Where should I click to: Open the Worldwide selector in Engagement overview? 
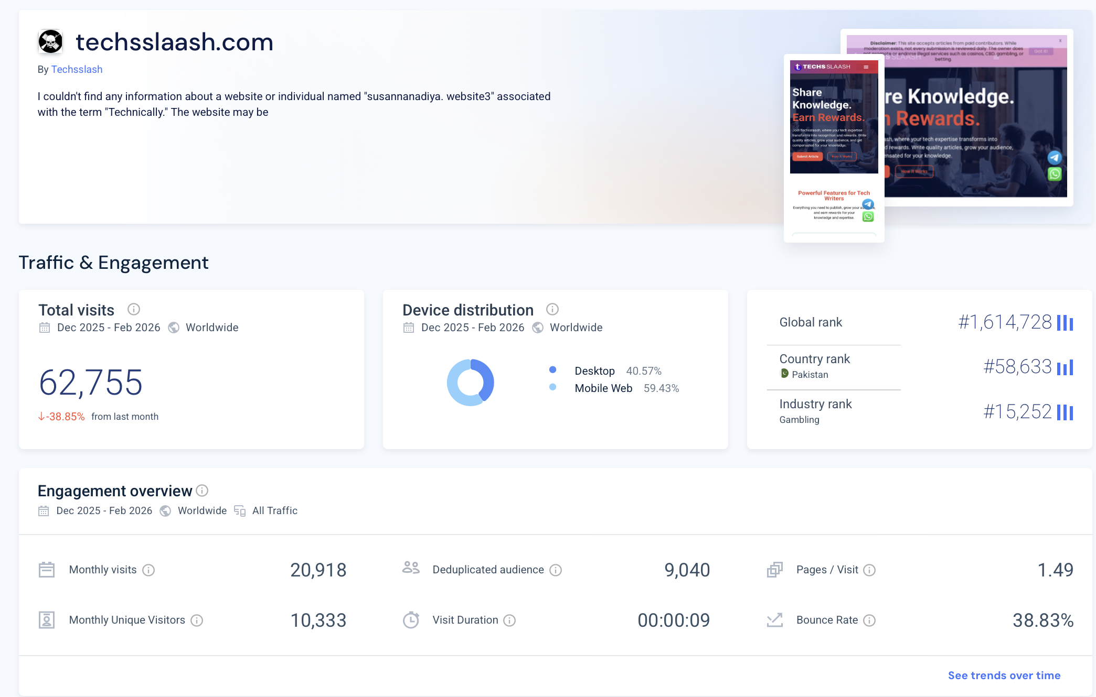(202, 510)
